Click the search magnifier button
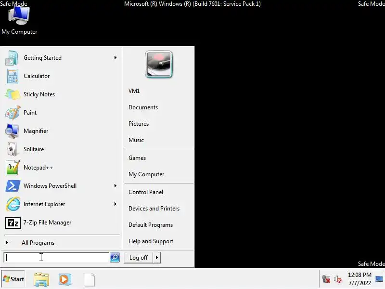385x289 pixels. click(x=115, y=257)
